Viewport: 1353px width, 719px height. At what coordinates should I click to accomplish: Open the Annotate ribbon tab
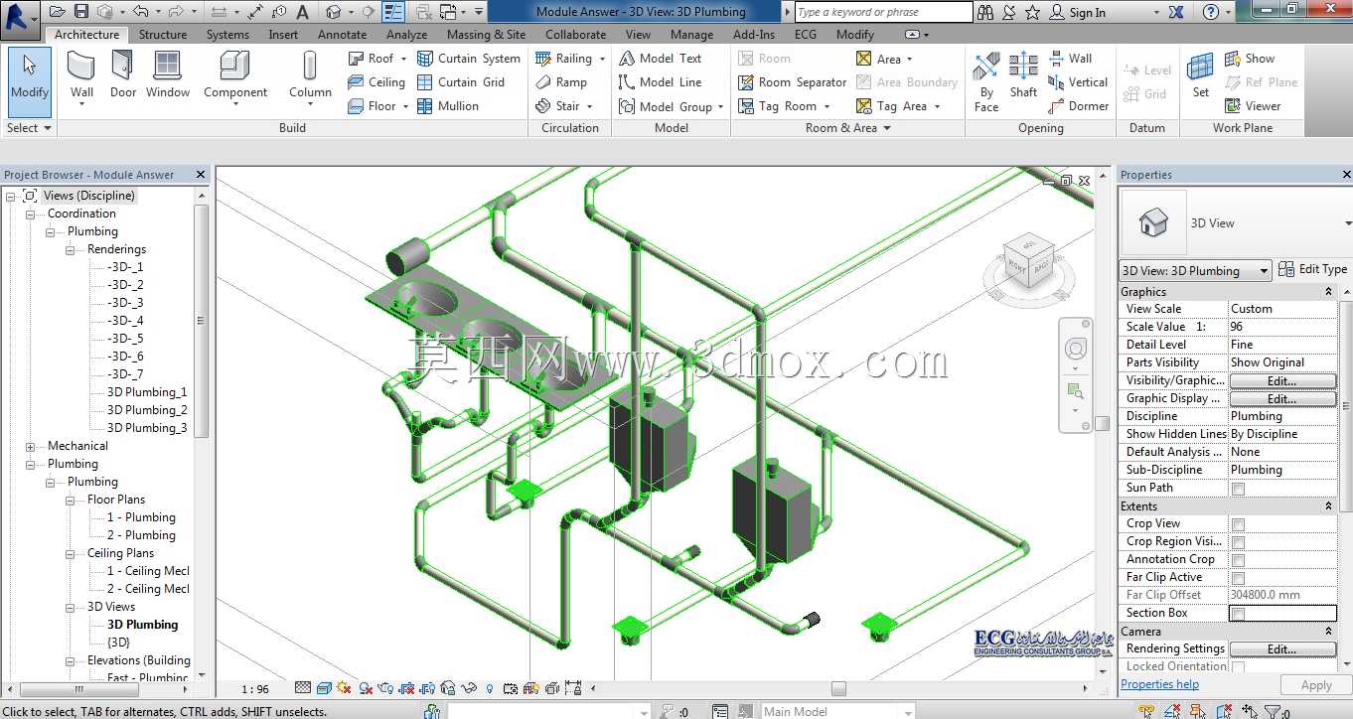click(342, 34)
